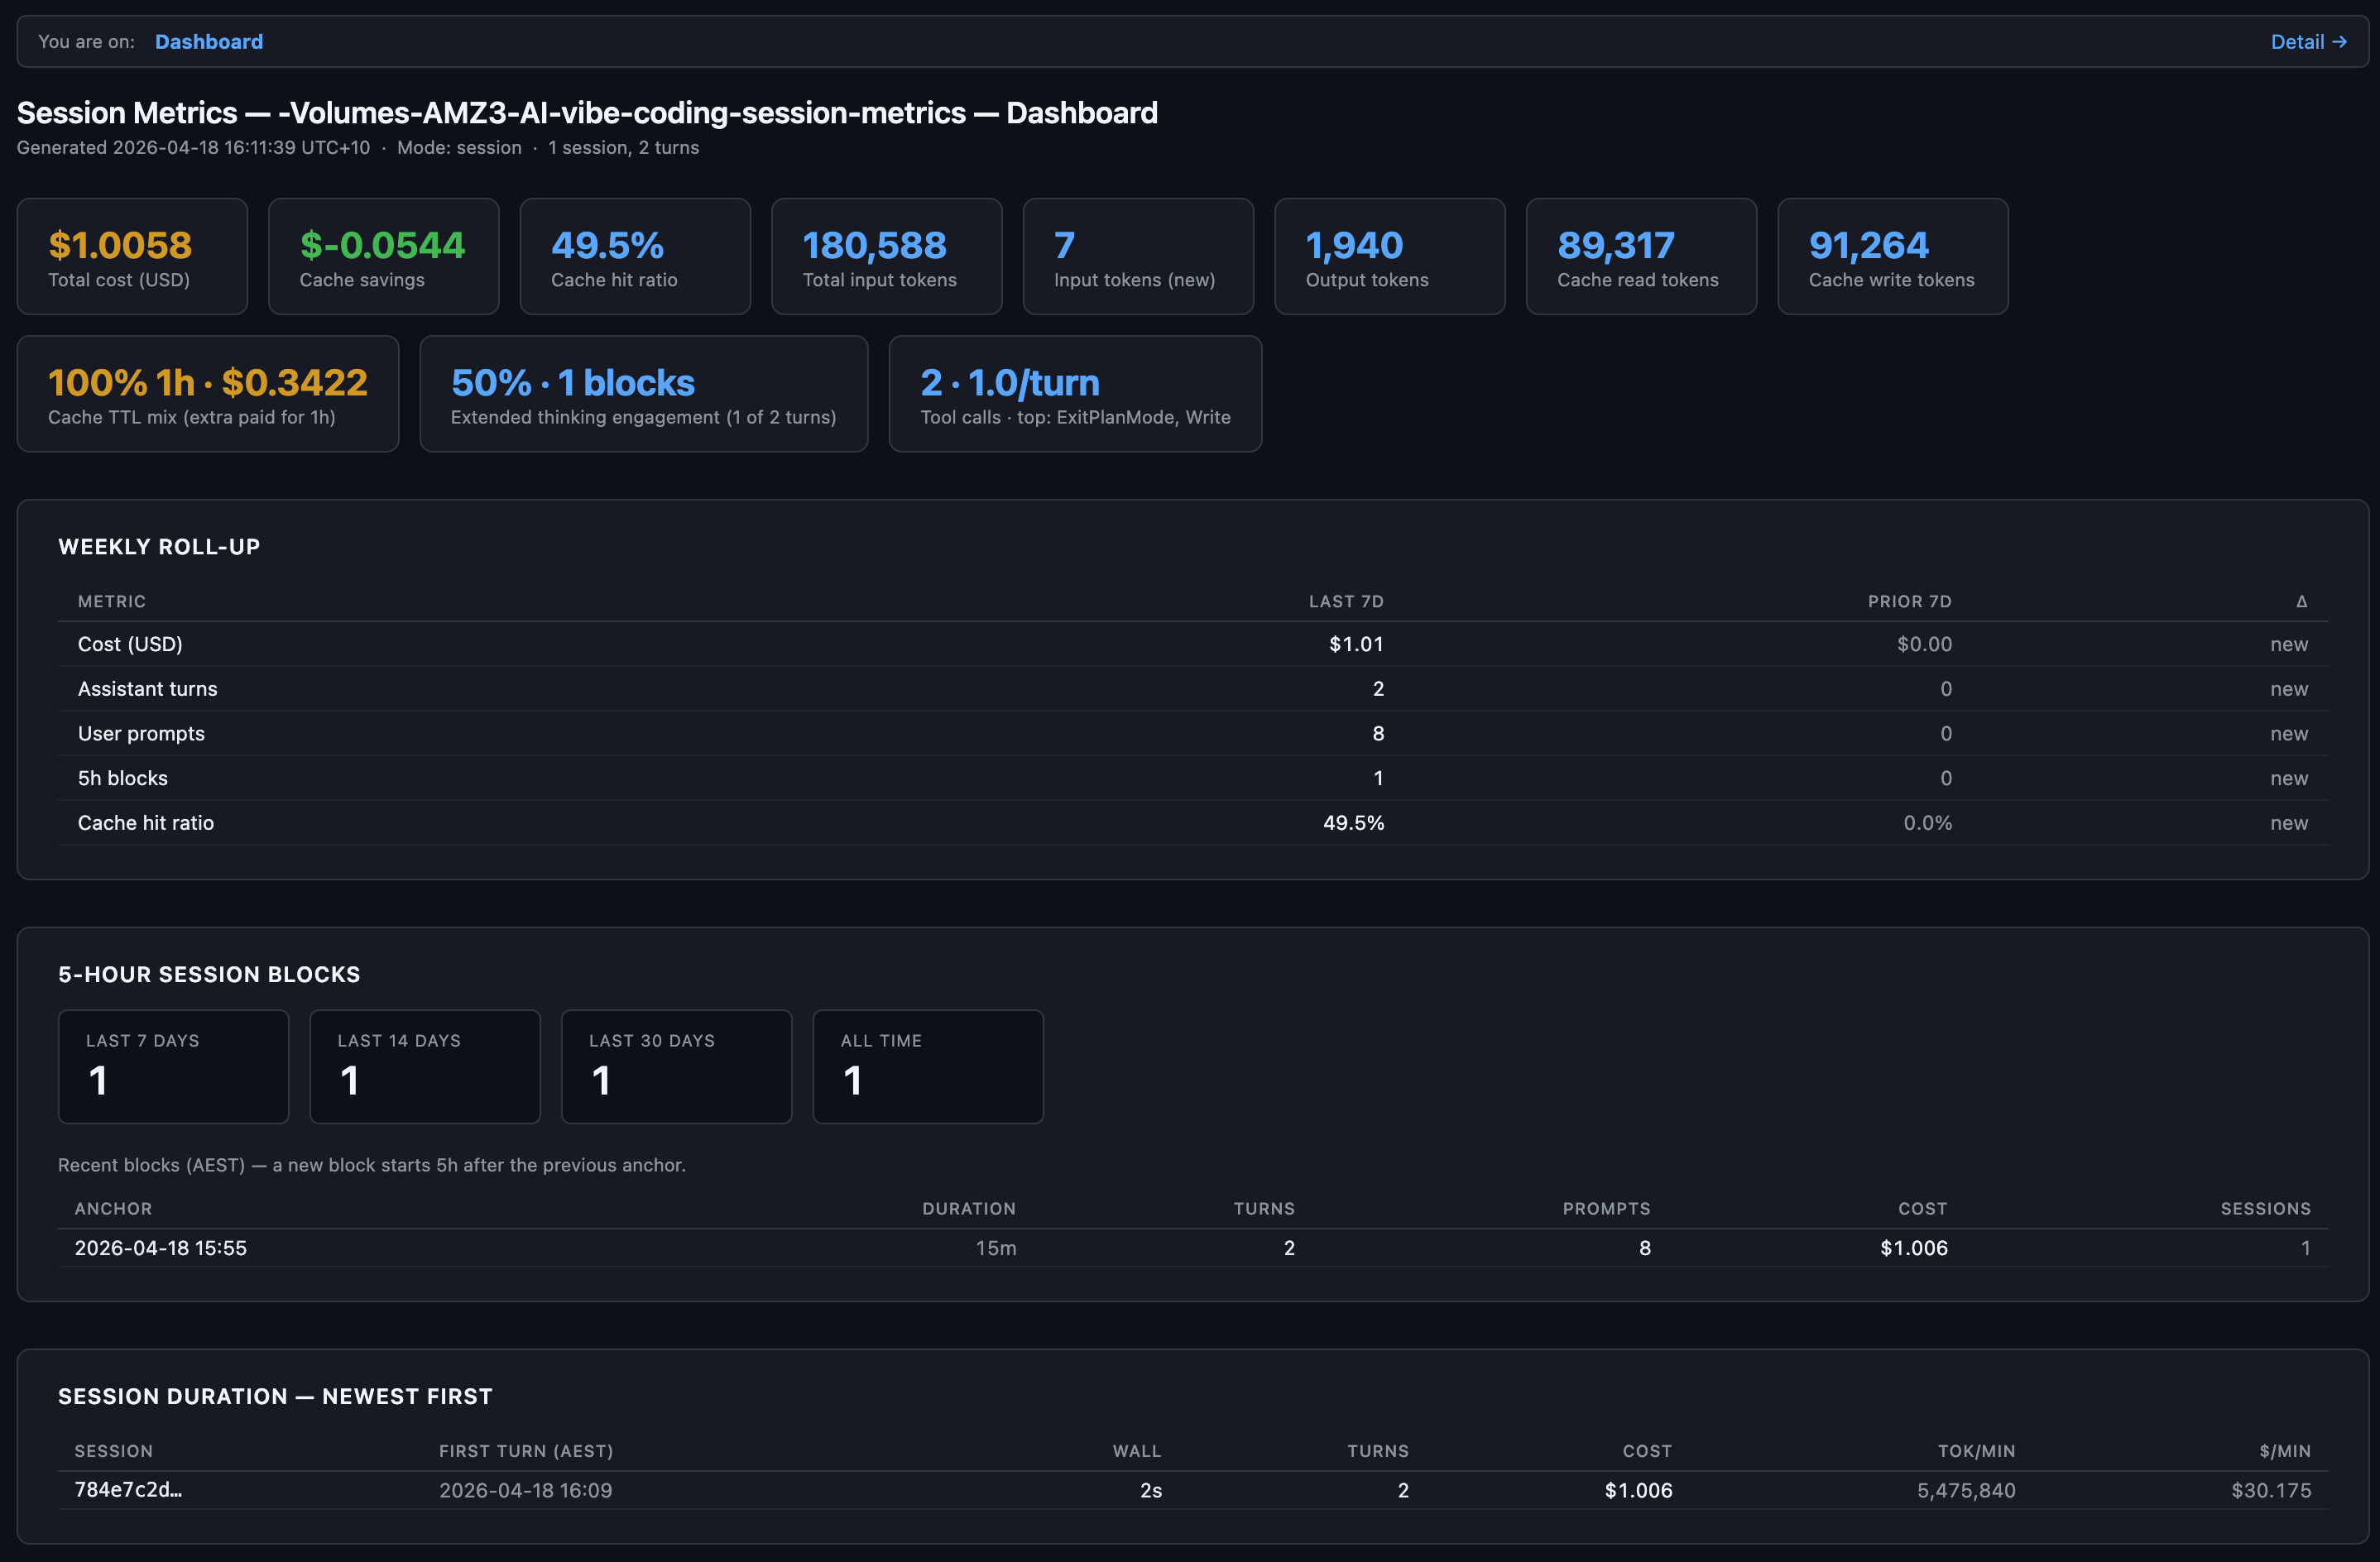
Task: Select the Cache write tokens card
Action: (x=1892, y=257)
